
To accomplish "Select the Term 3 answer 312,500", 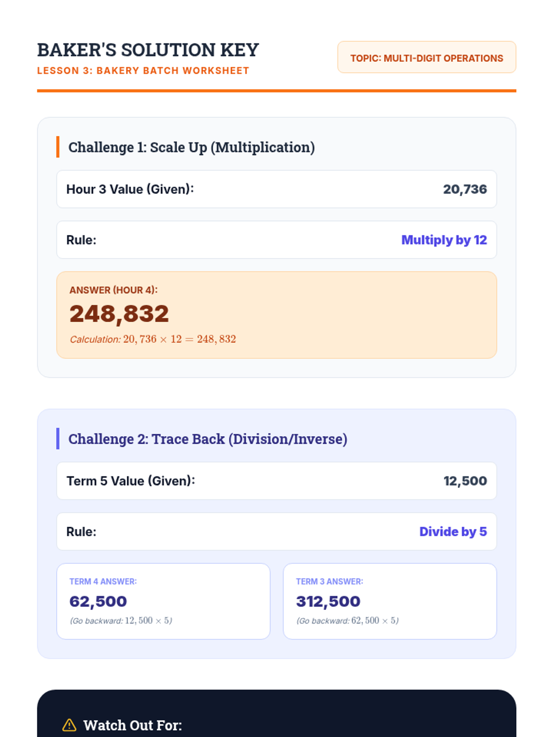I will [x=328, y=602].
